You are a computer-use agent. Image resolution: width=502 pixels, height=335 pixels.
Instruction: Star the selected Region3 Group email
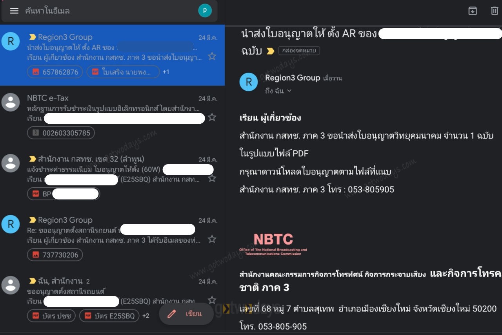[212, 57]
